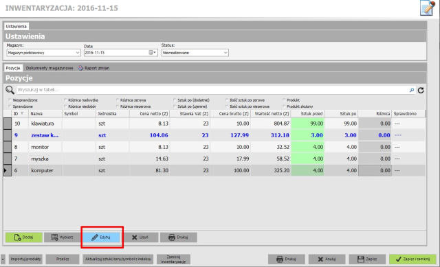Click the magnifying glass search icon
The image size is (440, 267).
[10, 90]
